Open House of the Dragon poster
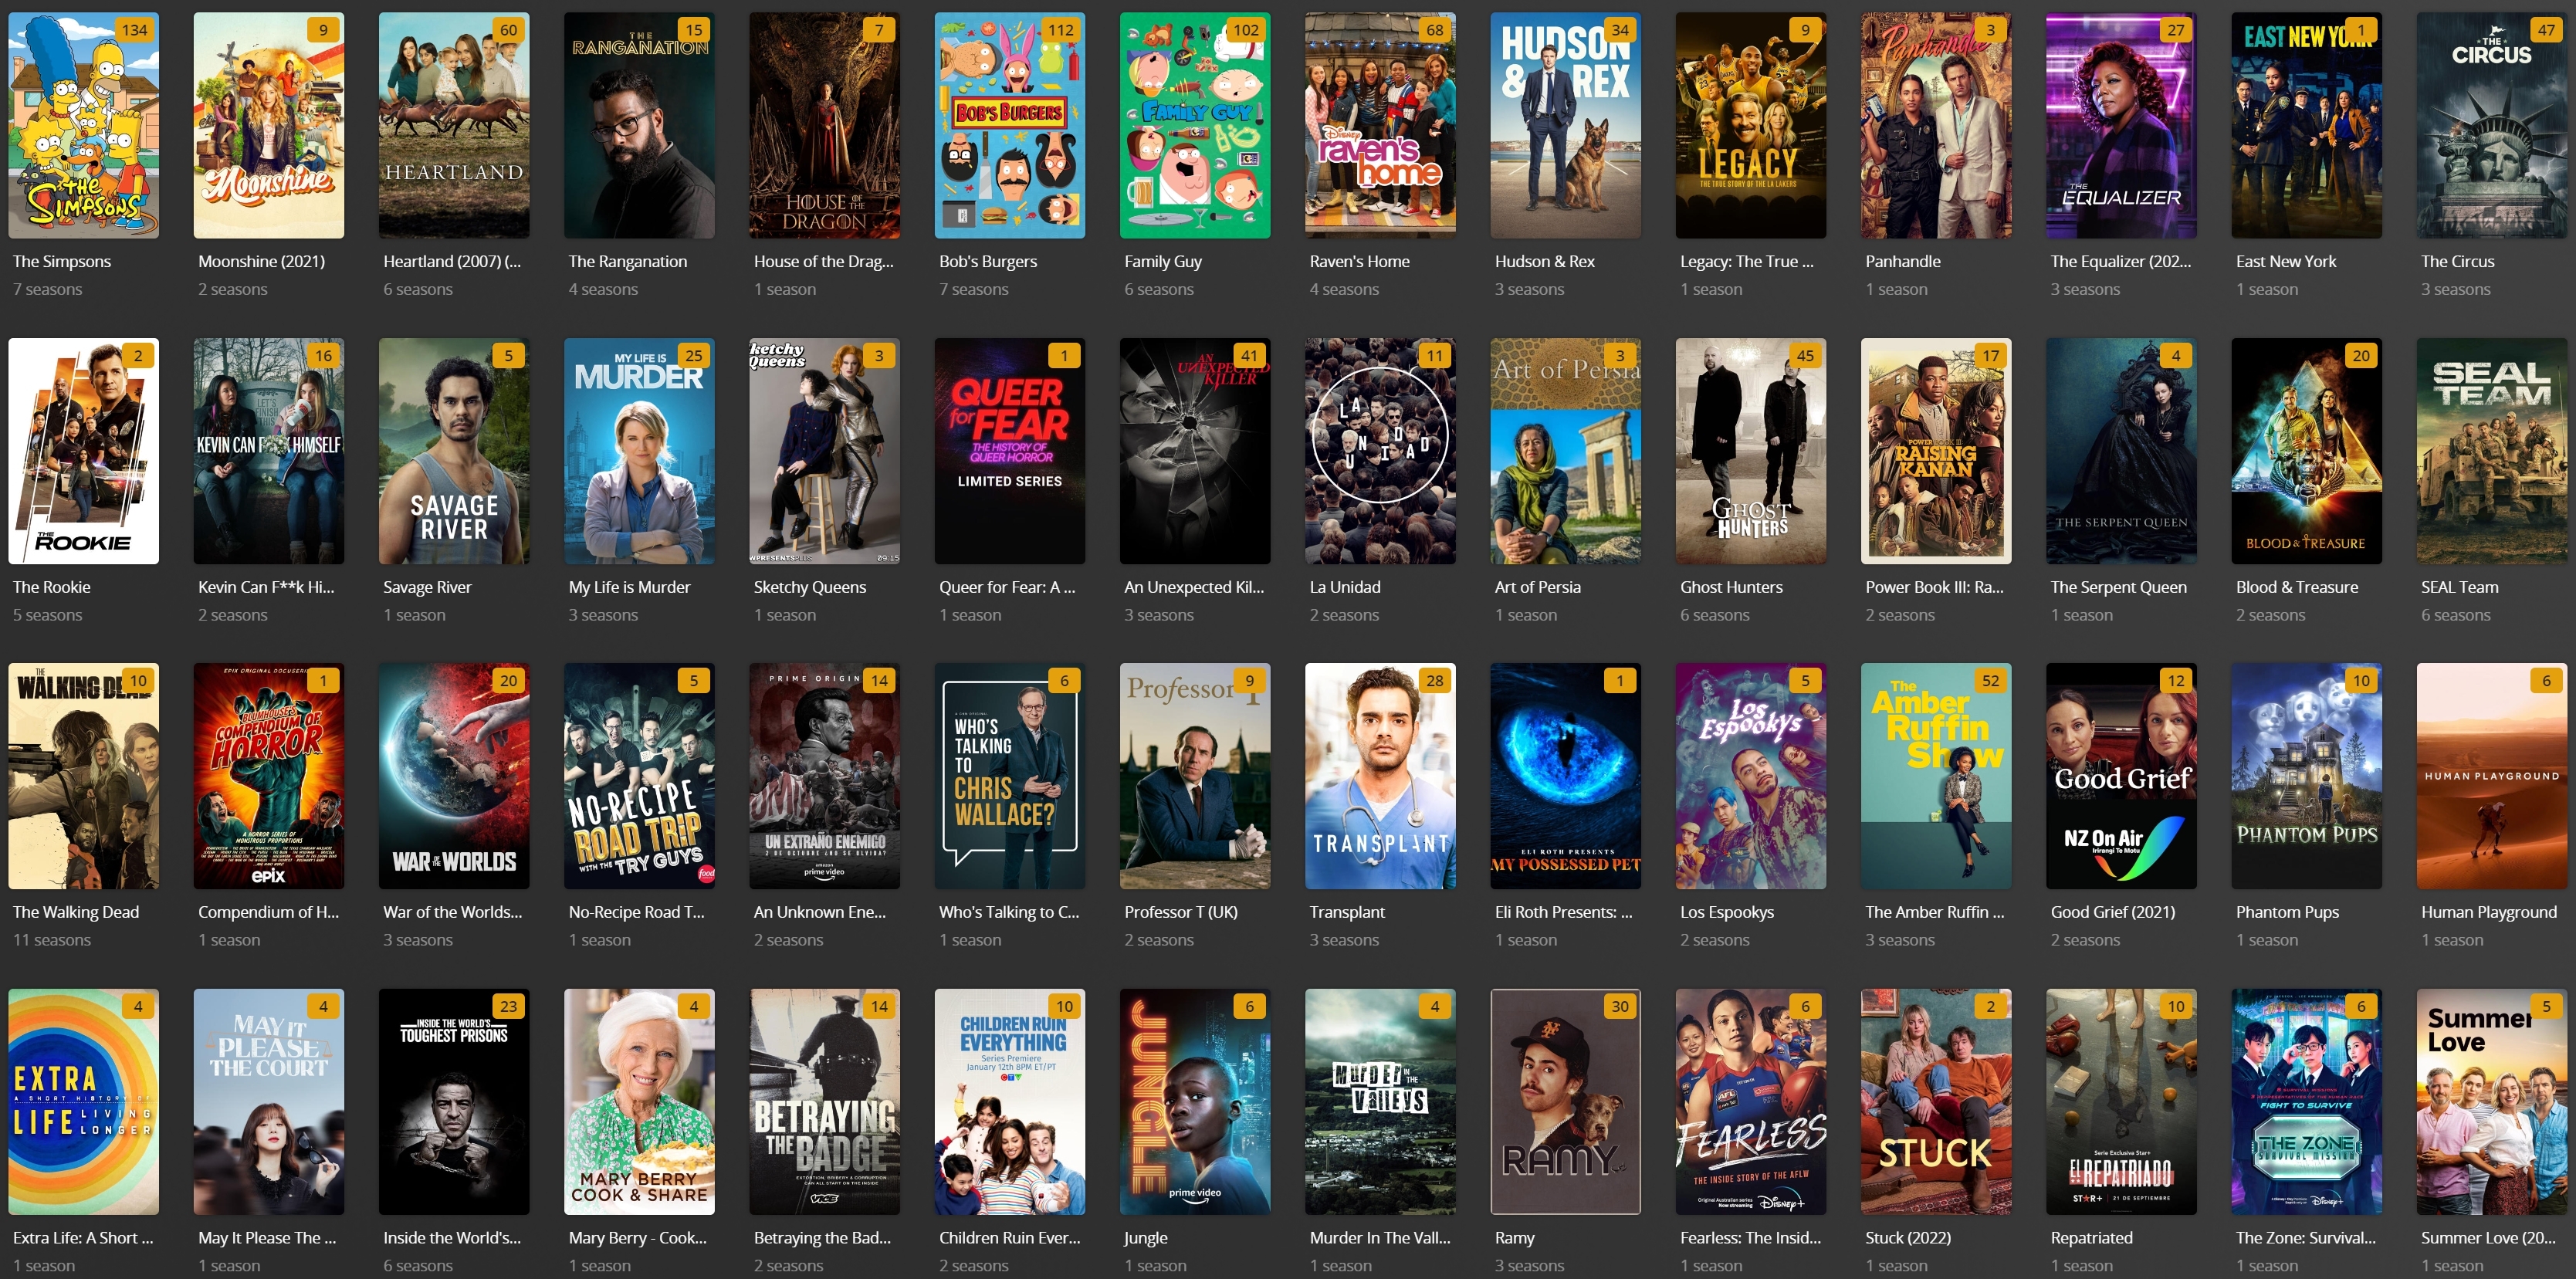The height and width of the screenshot is (1279, 2576). point(824,125)
